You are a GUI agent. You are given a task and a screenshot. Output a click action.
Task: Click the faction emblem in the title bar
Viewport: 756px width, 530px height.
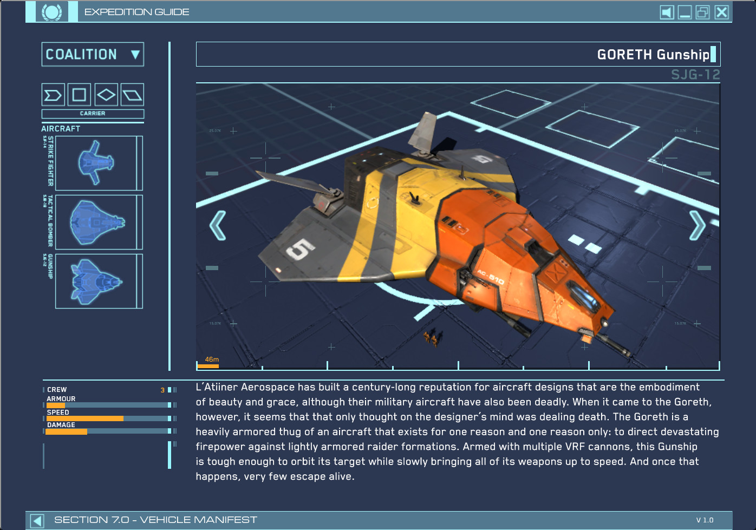click(x=51, y=11)
